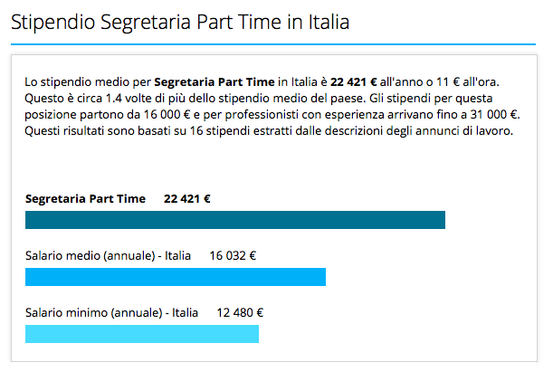
Task: Select the 22 421 € value above the bar
Action: [x=187, y=199]
